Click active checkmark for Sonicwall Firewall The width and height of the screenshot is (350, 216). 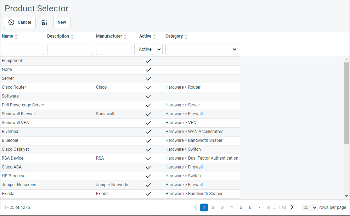148,114
